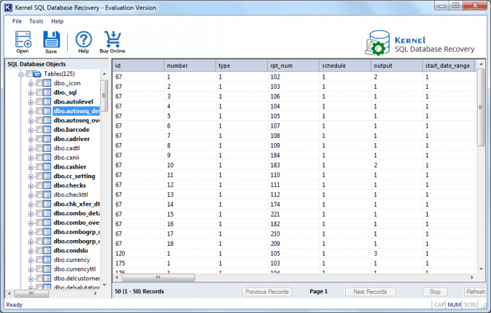Expand the dbo.cadtl tree node
This screenshot has width=491, height=313.
pyautogui.click(x=31, y=149)
